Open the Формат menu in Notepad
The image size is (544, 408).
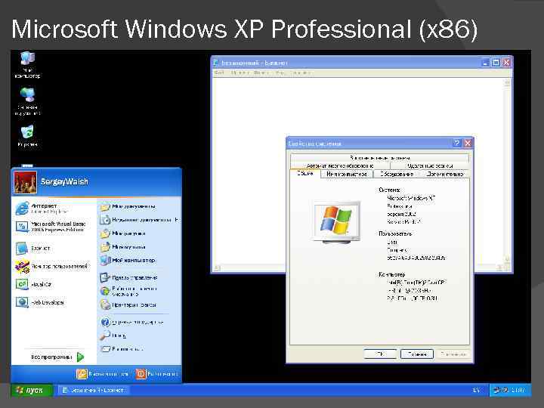(x=261, y=73)
